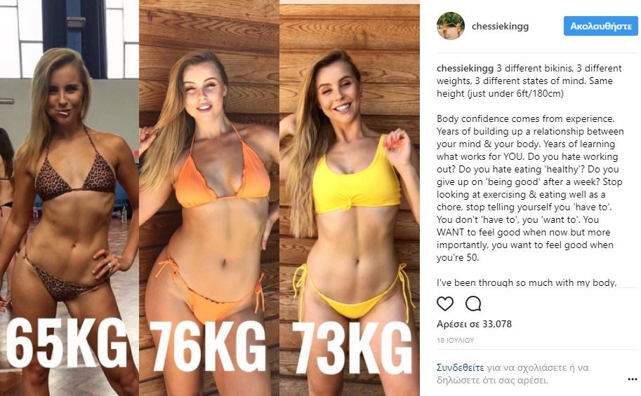The image size is (641, 396).
Task: Select the orange bikini photo panel
Action: (209, 198)
